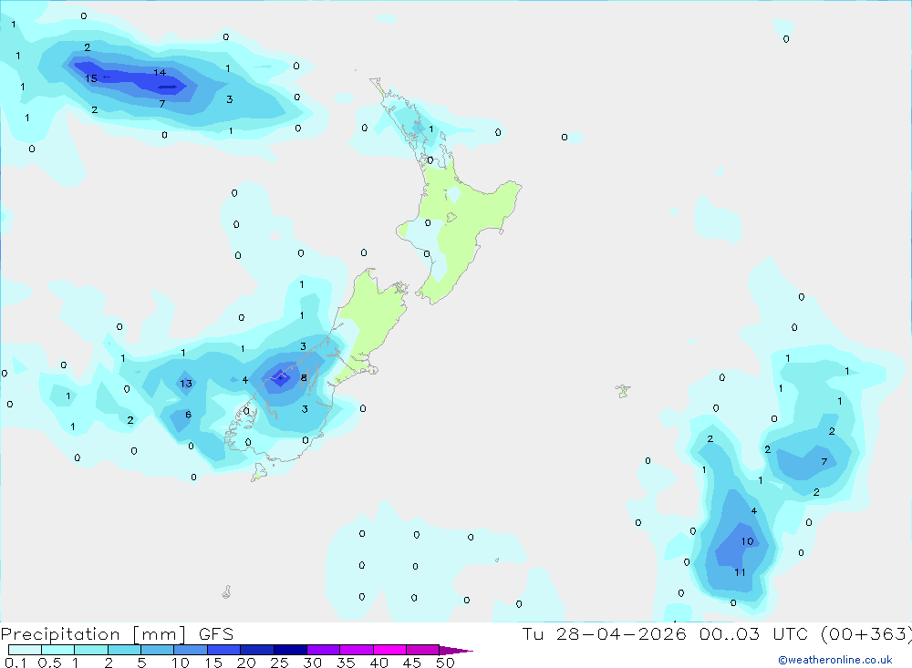Click the above-50 legend arrow tip
Viewport: 912px width, 668px height.
pyautogui.click(x=456, y=651)
